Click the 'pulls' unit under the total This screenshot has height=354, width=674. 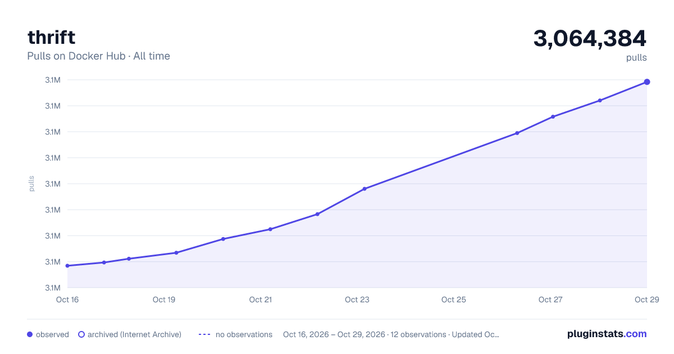636,58
